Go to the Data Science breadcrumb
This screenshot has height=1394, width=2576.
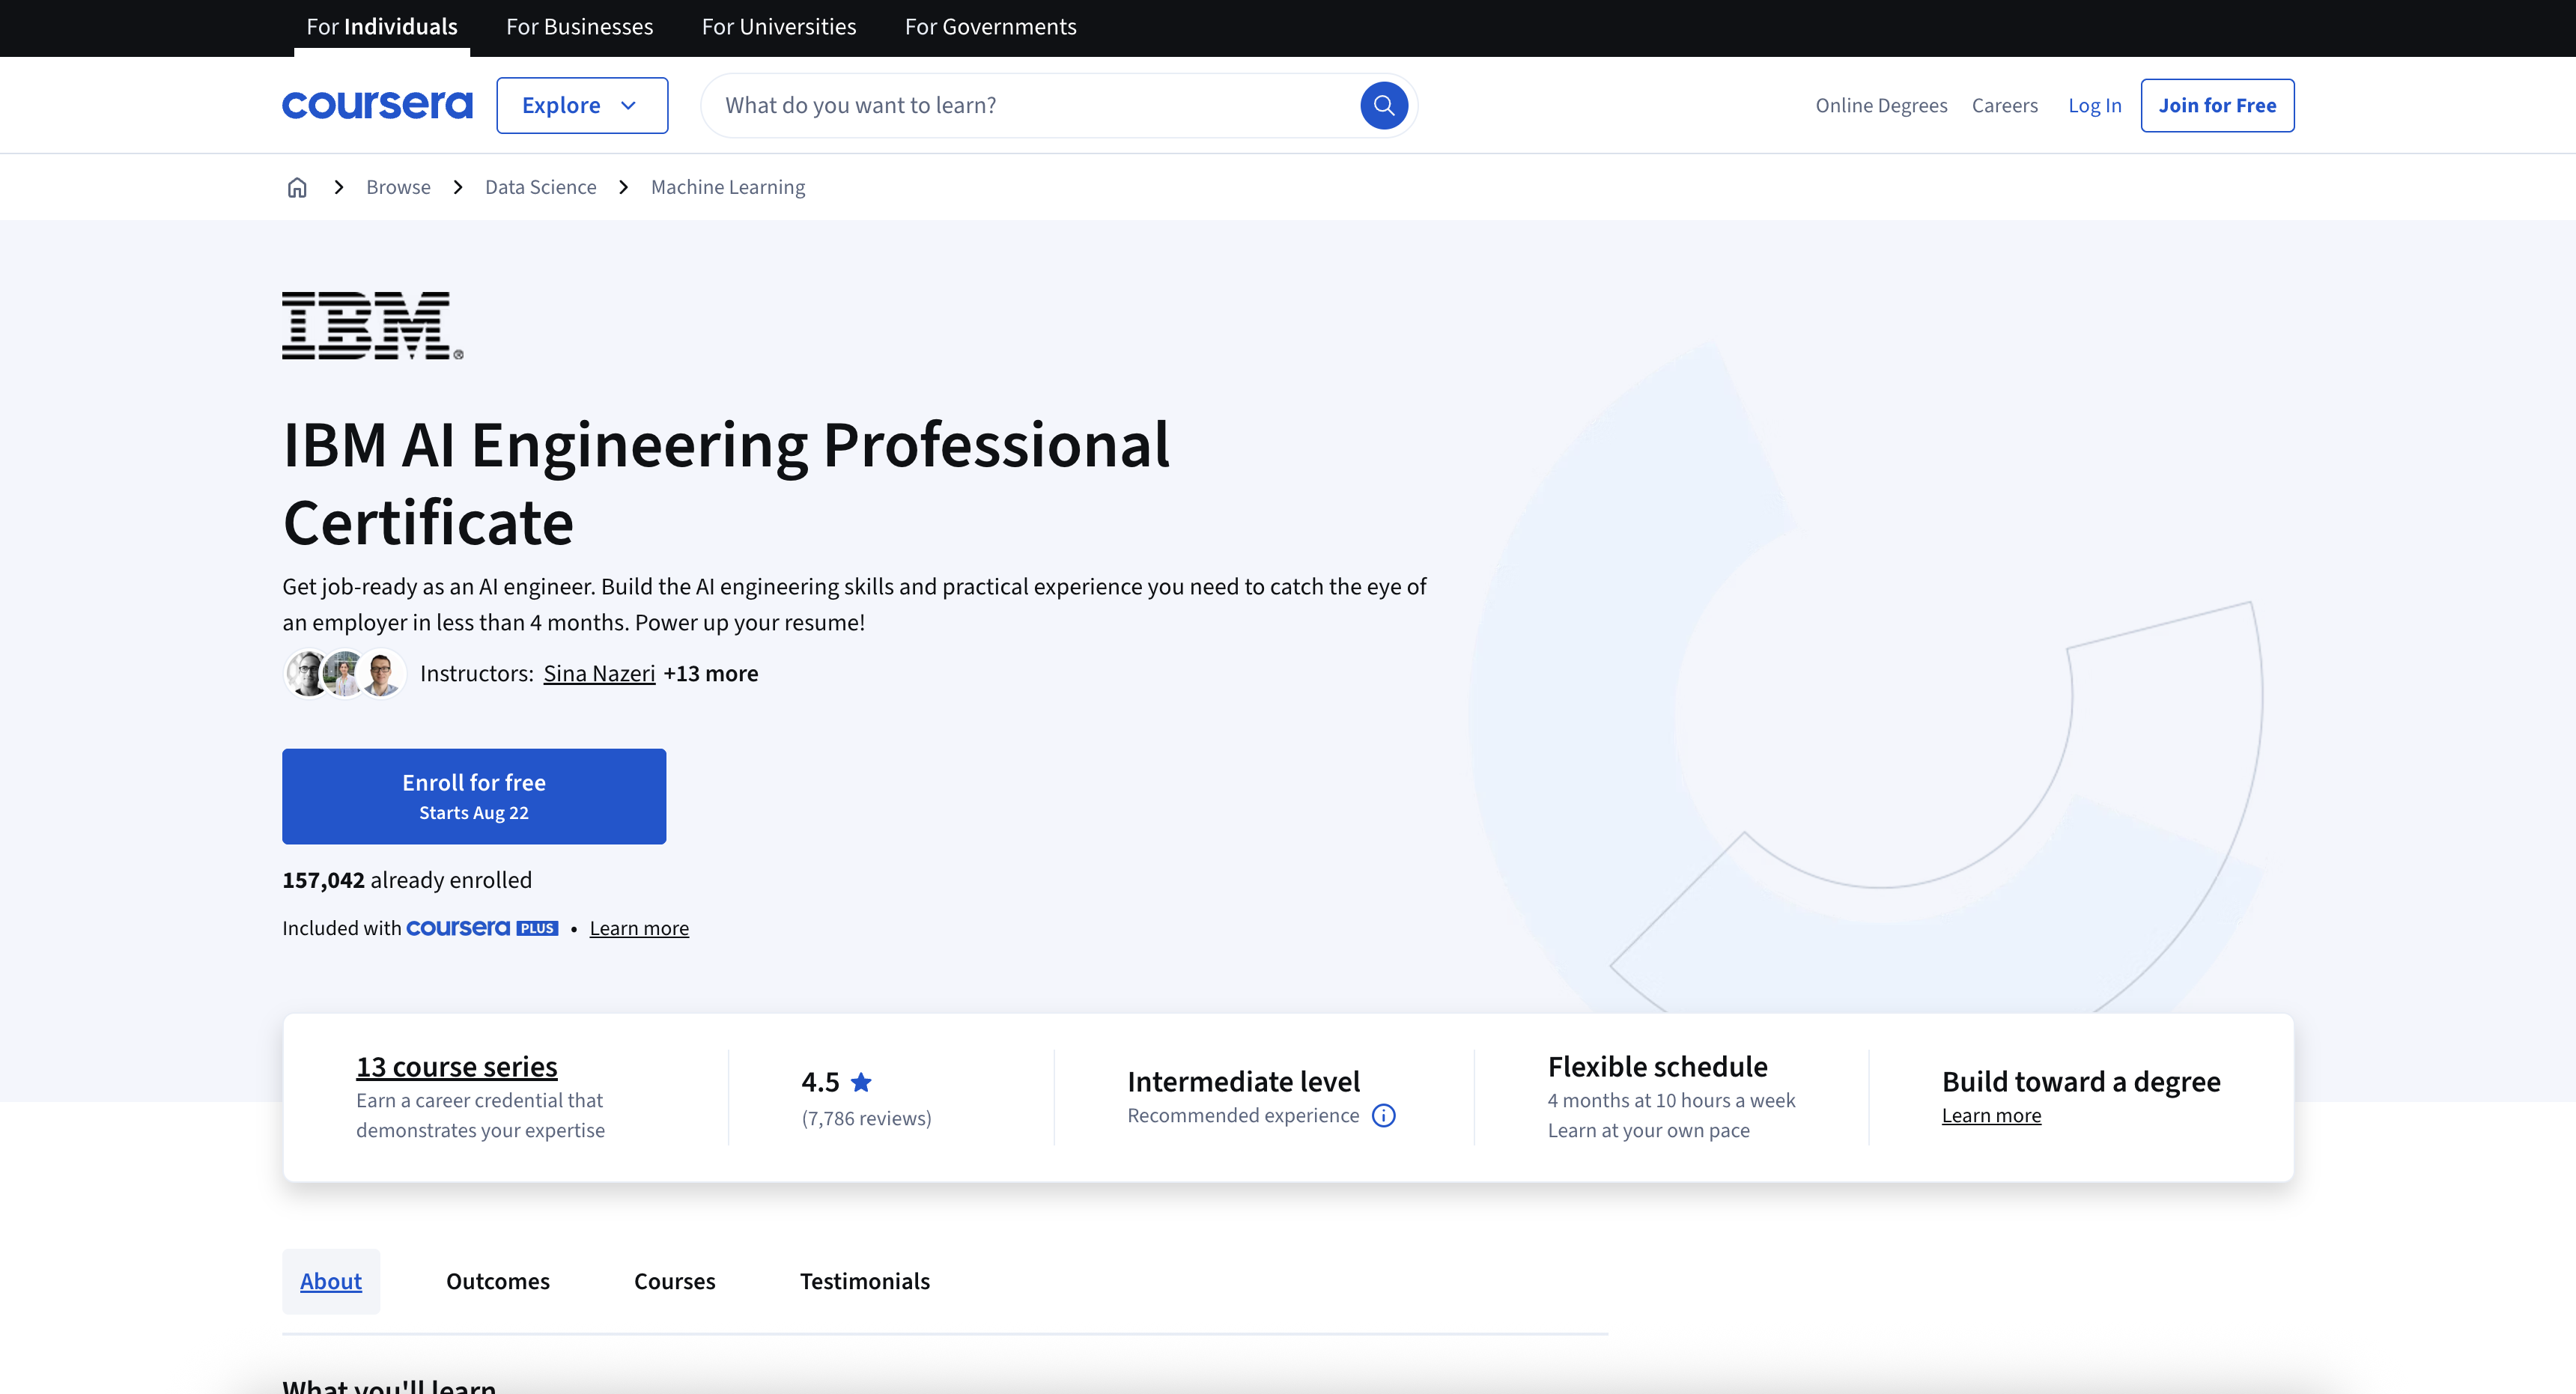pyautogui.click(x=541, y=187)
